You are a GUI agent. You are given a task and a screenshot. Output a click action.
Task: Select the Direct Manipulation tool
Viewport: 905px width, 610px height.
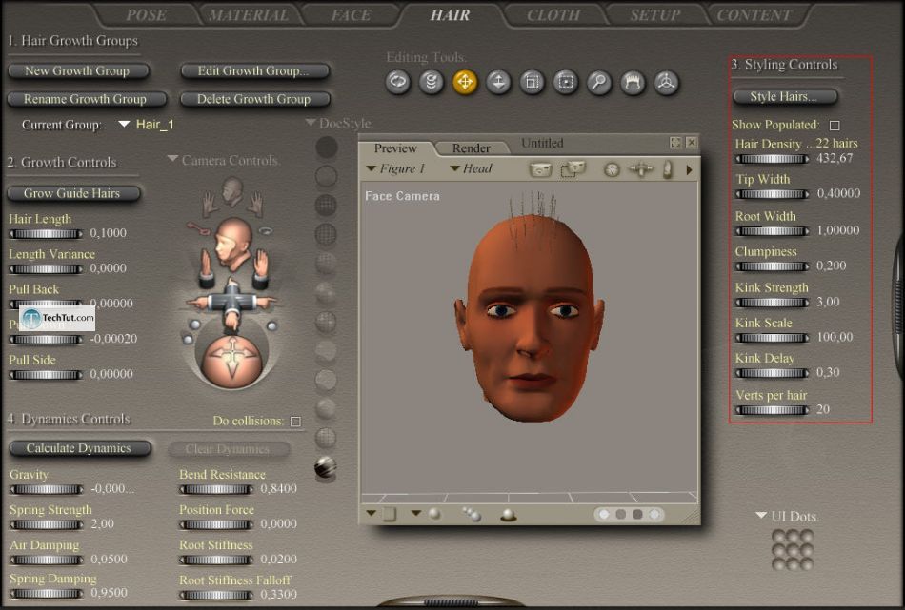click(666, 82)
